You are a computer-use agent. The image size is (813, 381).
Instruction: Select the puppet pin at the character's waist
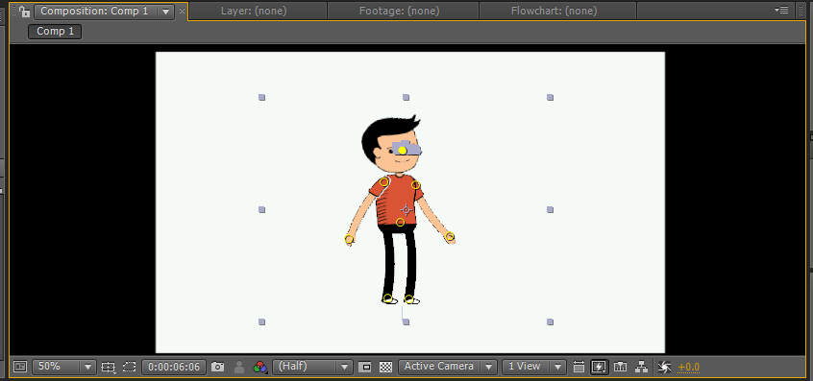pos(401,222)
